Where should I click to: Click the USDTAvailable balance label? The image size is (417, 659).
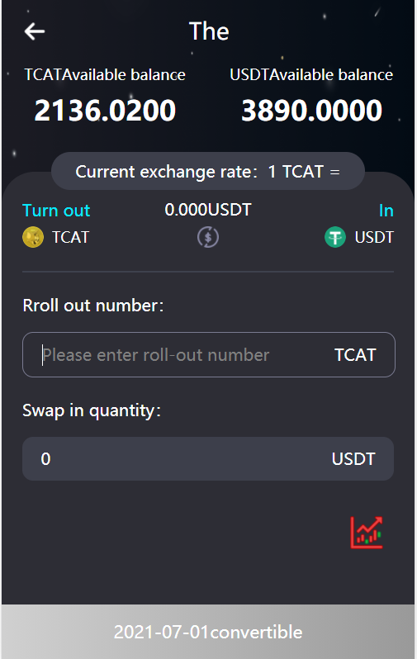point(311,75)
